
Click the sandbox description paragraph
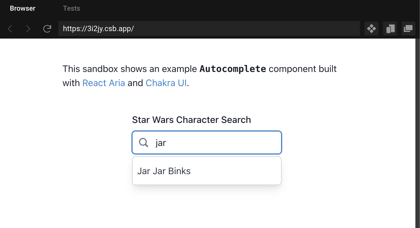tap(130, 69)
